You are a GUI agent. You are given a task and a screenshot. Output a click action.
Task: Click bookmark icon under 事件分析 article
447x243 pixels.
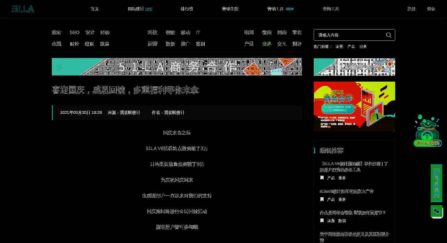(322, 178)
